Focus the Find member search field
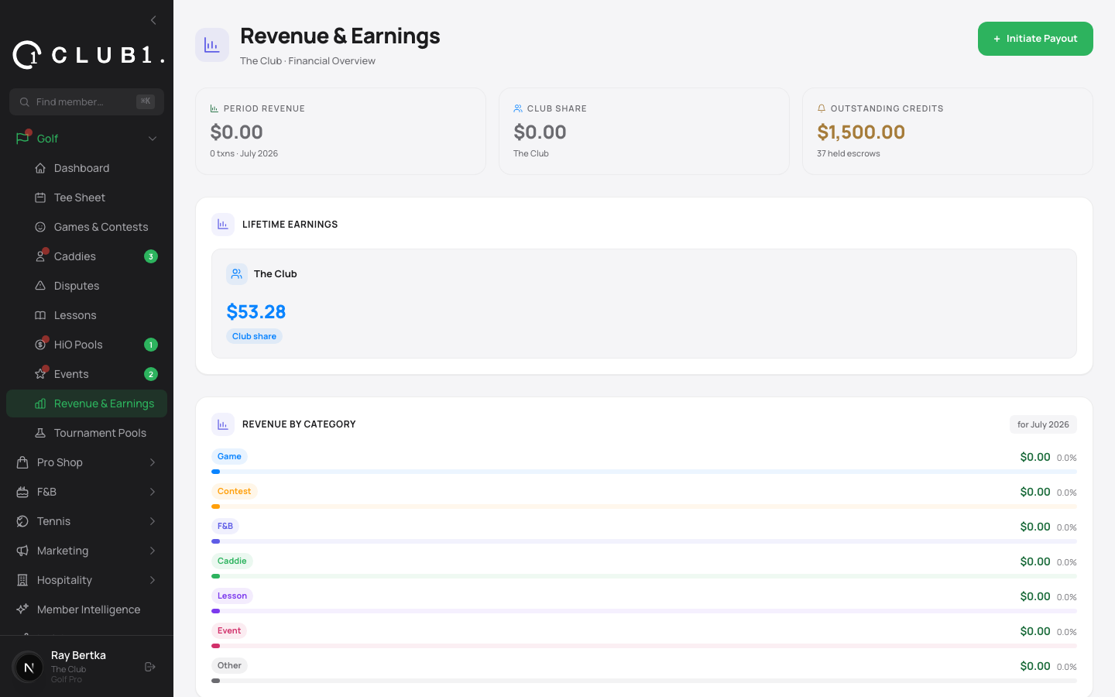Screen dimensions: 1115x697 (87, 101)
